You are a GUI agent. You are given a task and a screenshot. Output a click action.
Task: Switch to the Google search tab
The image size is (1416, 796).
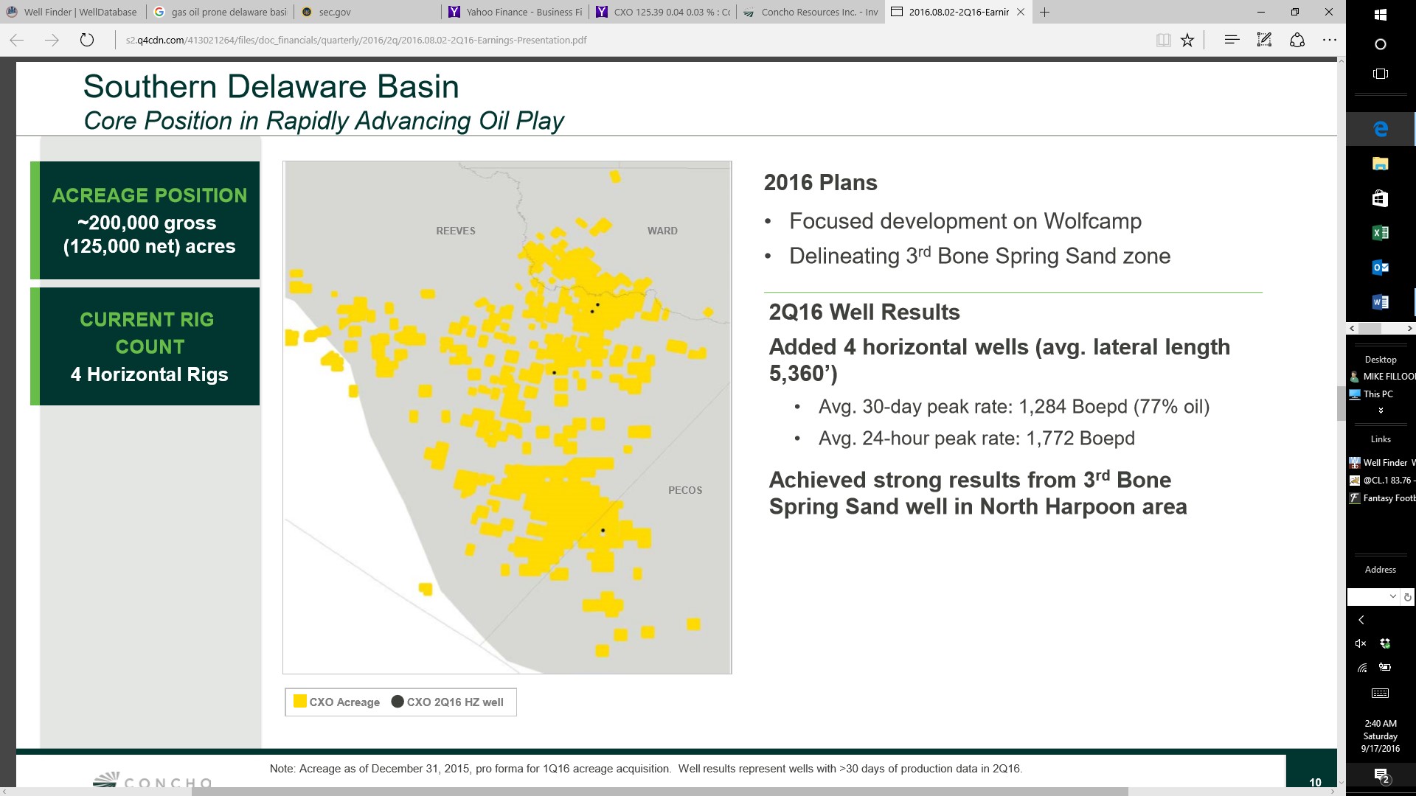pos(221,12)
